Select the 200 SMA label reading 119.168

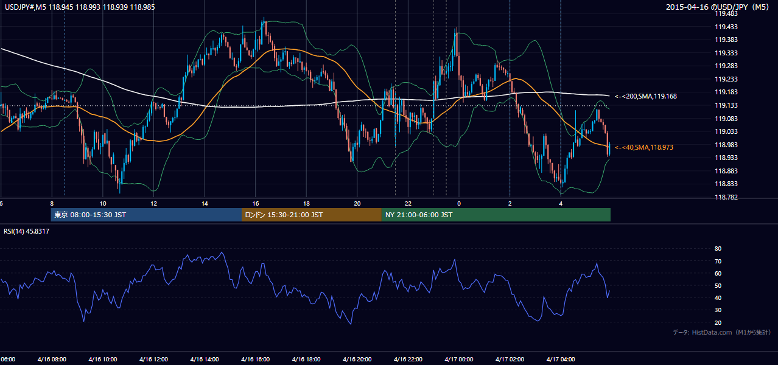[x=646, y=96]
